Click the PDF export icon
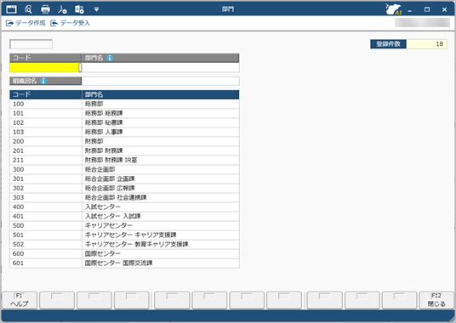Viewport: 456px width, 323px height. 62,9
